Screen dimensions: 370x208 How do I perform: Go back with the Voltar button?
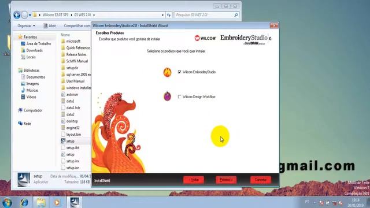tap(194, 180)
